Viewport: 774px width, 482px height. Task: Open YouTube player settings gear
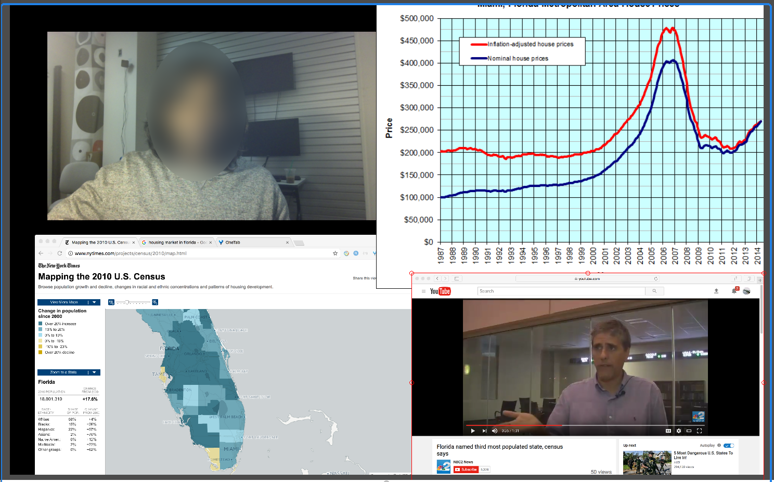(x=679, y=431)
